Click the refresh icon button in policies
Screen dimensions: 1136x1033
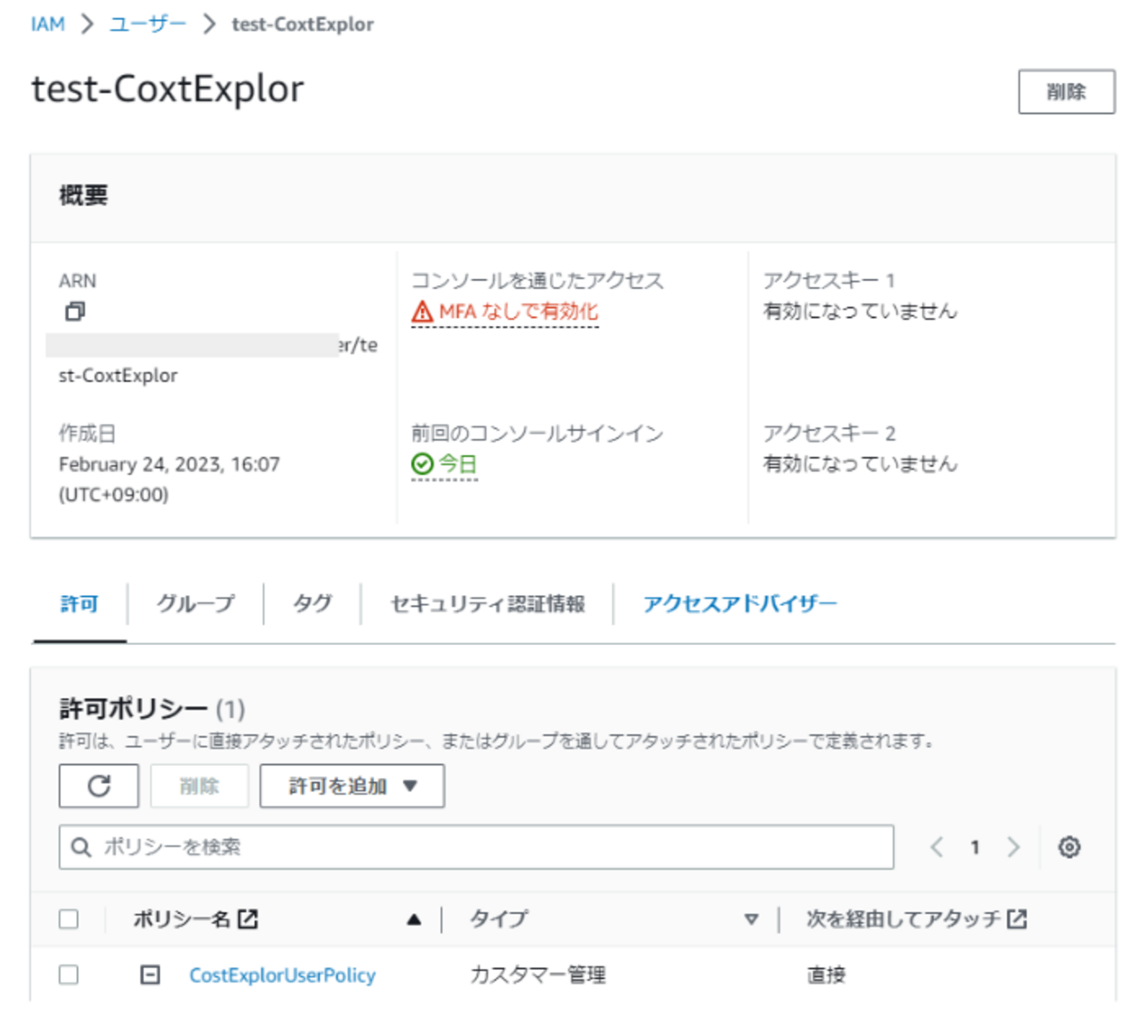click(x=99, y=786)
